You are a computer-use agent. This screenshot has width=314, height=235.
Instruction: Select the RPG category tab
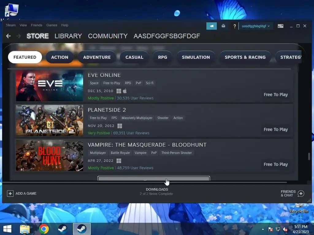tap(163, 57)
